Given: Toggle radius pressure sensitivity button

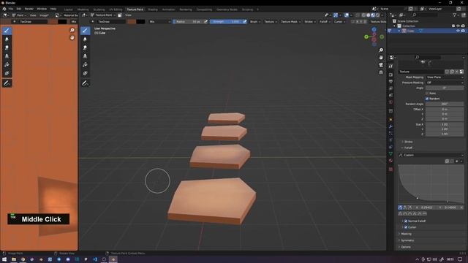Looking at the screenshot, I should point(205,21).
